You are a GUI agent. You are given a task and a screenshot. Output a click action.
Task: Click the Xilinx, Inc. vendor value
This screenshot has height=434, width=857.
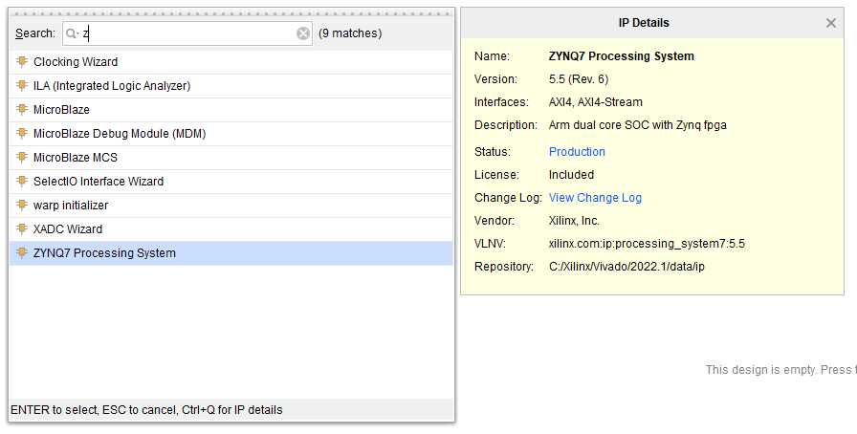pos(574,221)
